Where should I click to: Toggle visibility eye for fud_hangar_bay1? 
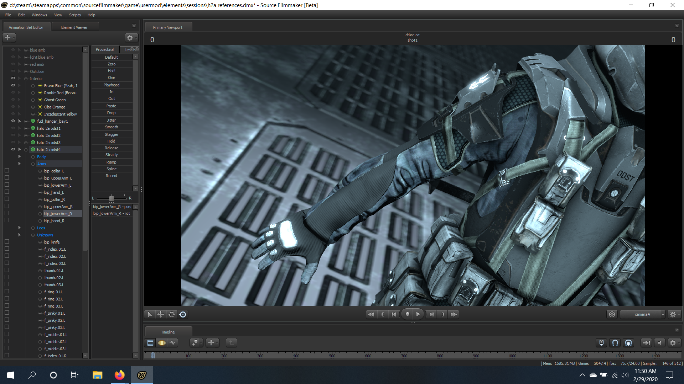13,121
